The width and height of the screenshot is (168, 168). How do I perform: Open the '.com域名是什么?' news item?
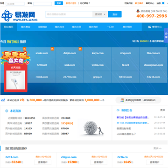point(126,134)
